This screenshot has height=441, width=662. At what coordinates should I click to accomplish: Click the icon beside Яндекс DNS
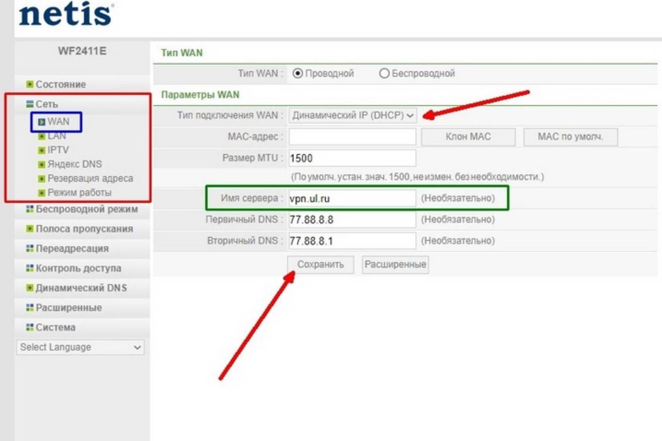[x=41, y=164]
